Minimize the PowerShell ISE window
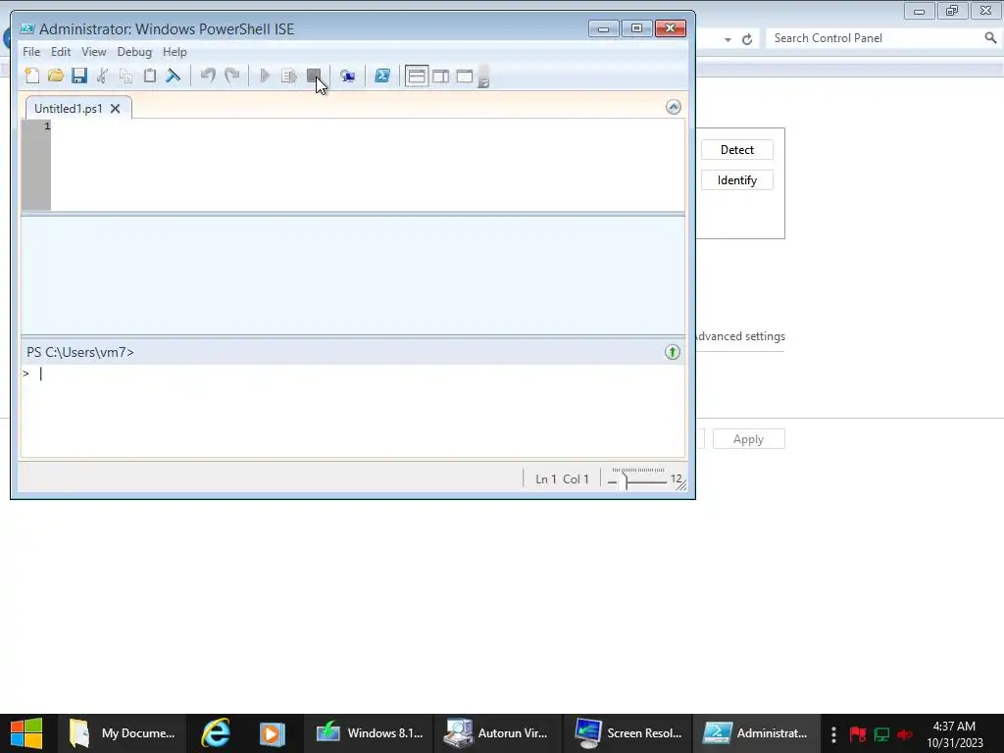Viewport: 1004px width, 753px height. pyautogui.click(x=603, y=28)
